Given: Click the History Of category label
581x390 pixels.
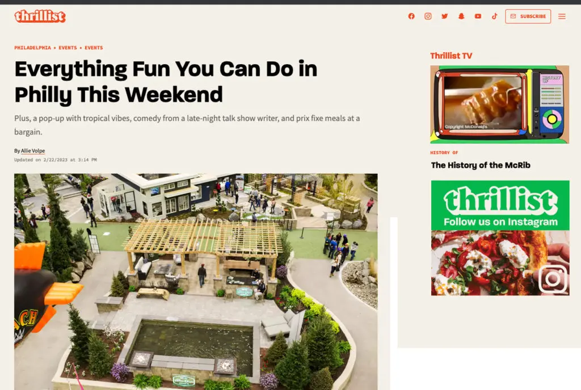Looking at the screenshot, I should coord(444,152).
